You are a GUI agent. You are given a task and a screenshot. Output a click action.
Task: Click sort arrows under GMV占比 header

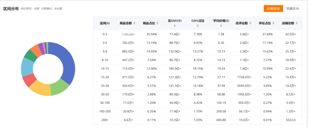point(198,26)
